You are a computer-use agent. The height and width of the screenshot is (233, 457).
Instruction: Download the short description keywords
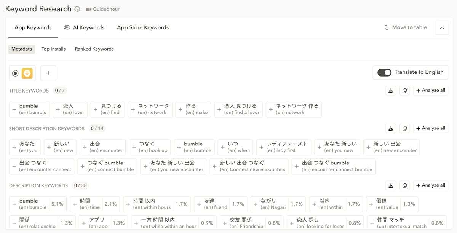coord(391,128)
